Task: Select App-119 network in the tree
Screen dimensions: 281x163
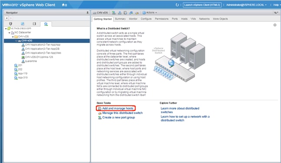Action: (23, 74)
